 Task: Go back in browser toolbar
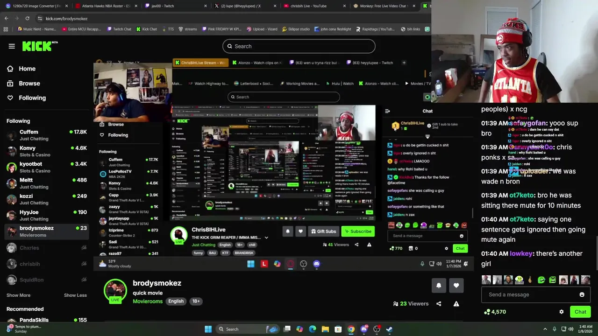pos(6,18)
